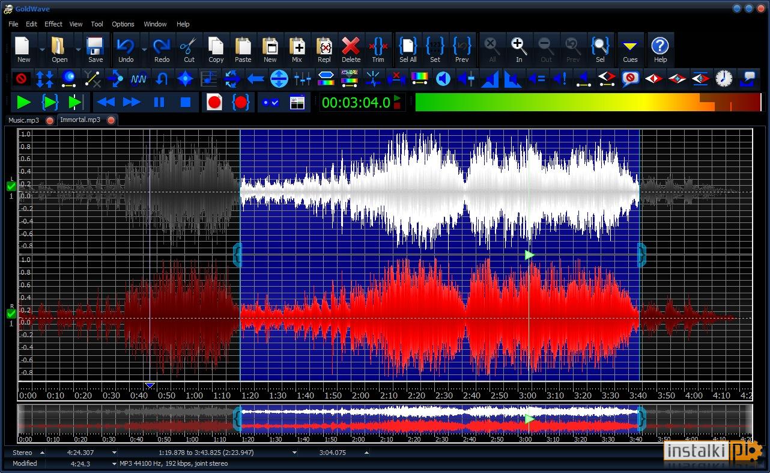770x473 pixels.
Task: Expand the dropdown arrow beside New
Action: point(41,49)
